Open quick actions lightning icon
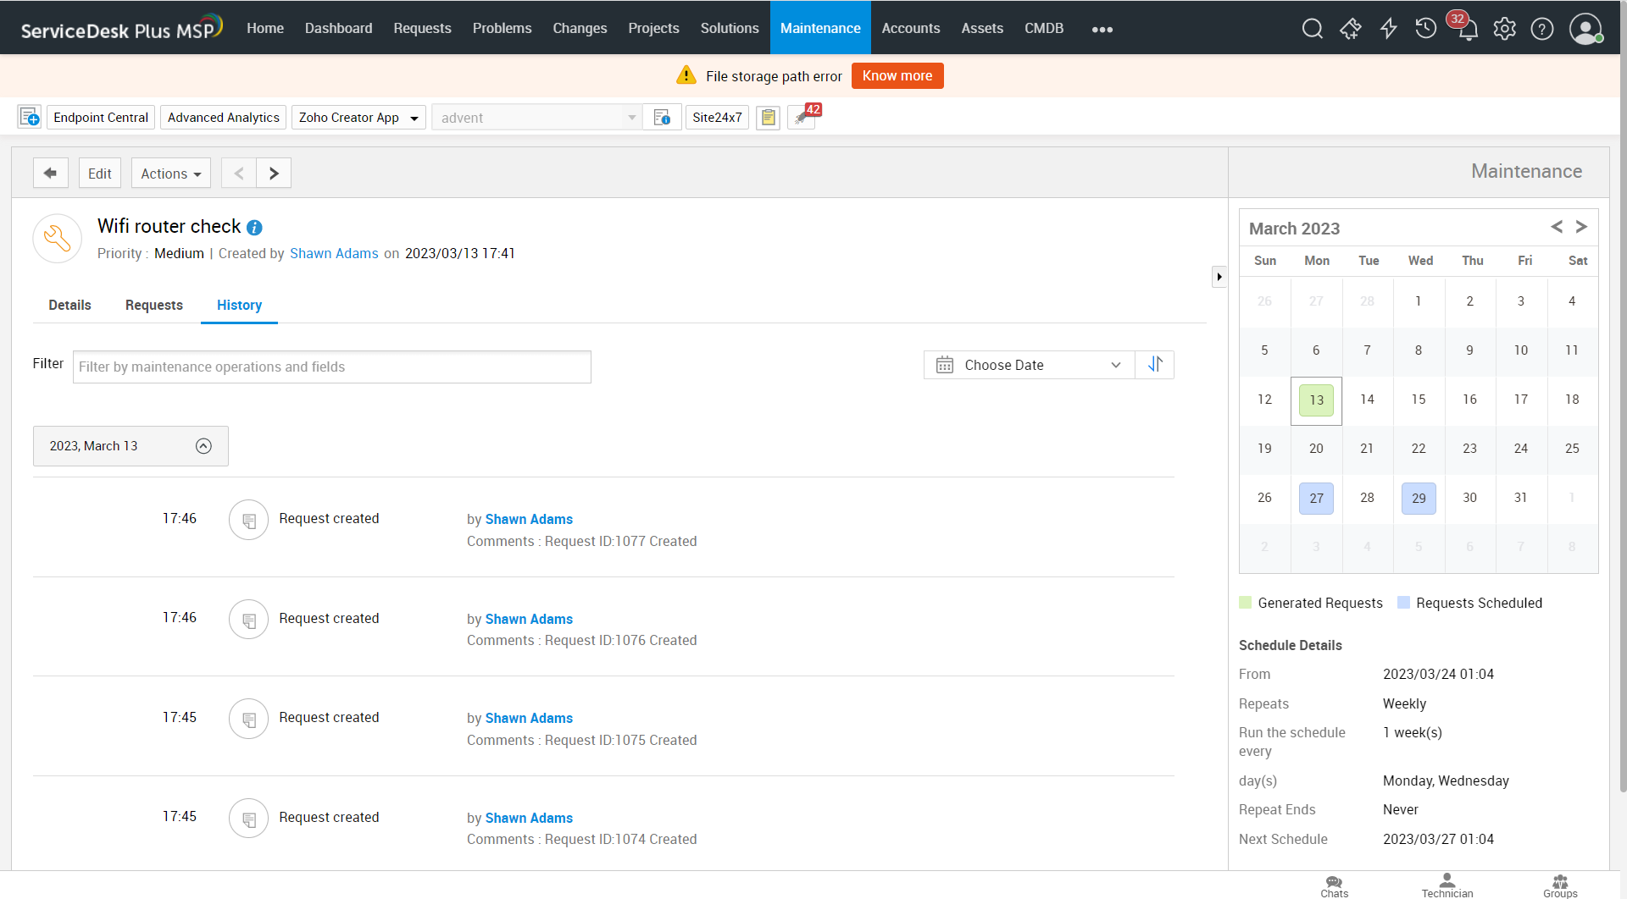Viewport: 1627px width, 899px height. [x=1388, y=29]
